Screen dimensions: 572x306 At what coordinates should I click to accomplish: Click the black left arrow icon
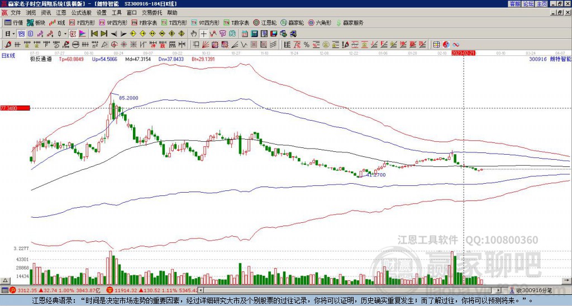pos(114,34)
